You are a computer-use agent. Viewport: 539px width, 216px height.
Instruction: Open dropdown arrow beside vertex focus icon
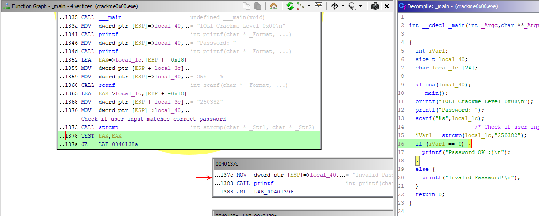(x=343, y=6)
